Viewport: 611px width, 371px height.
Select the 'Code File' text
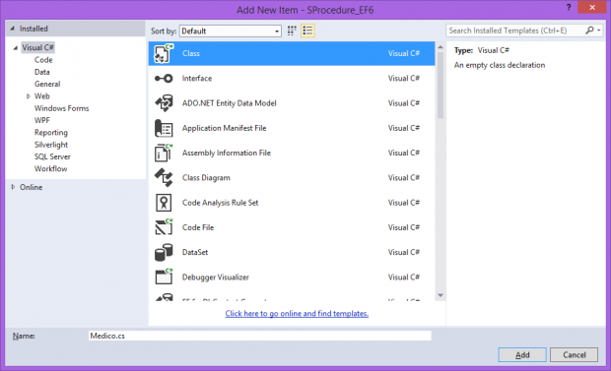point(198,227)
